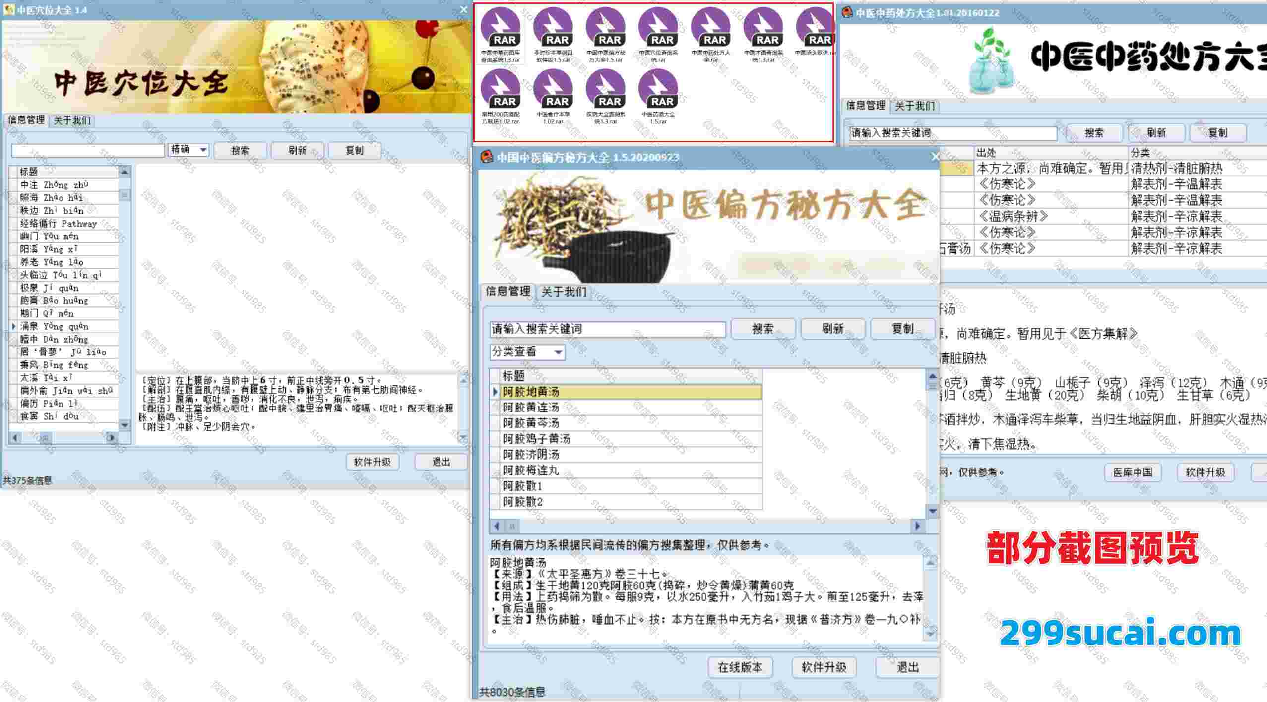1267x702 pixels.
Task: Click 退出 in 偏方秘方大全 window
Action: coord(907,667)
